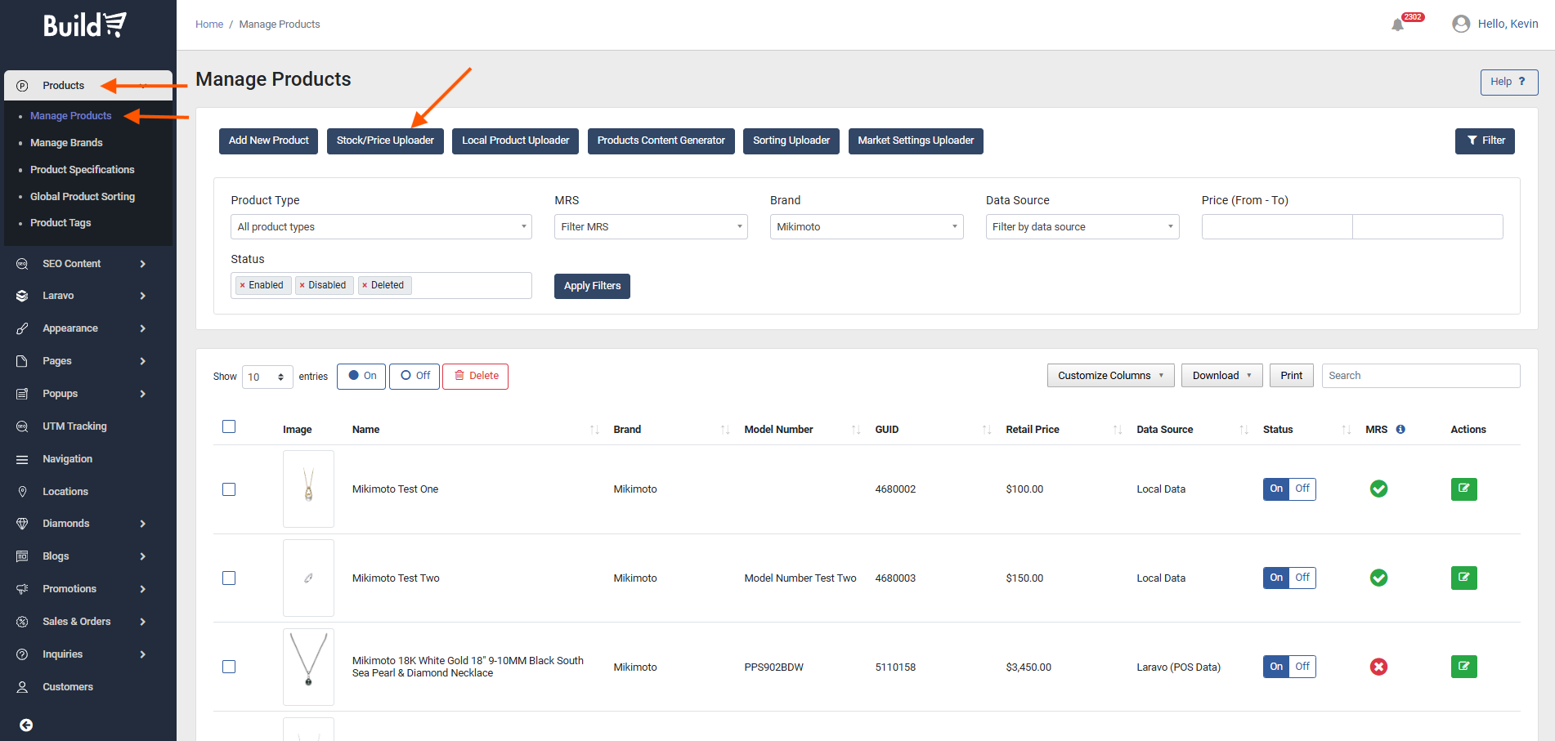Set selected products On with bulk button

pos(361,376)
